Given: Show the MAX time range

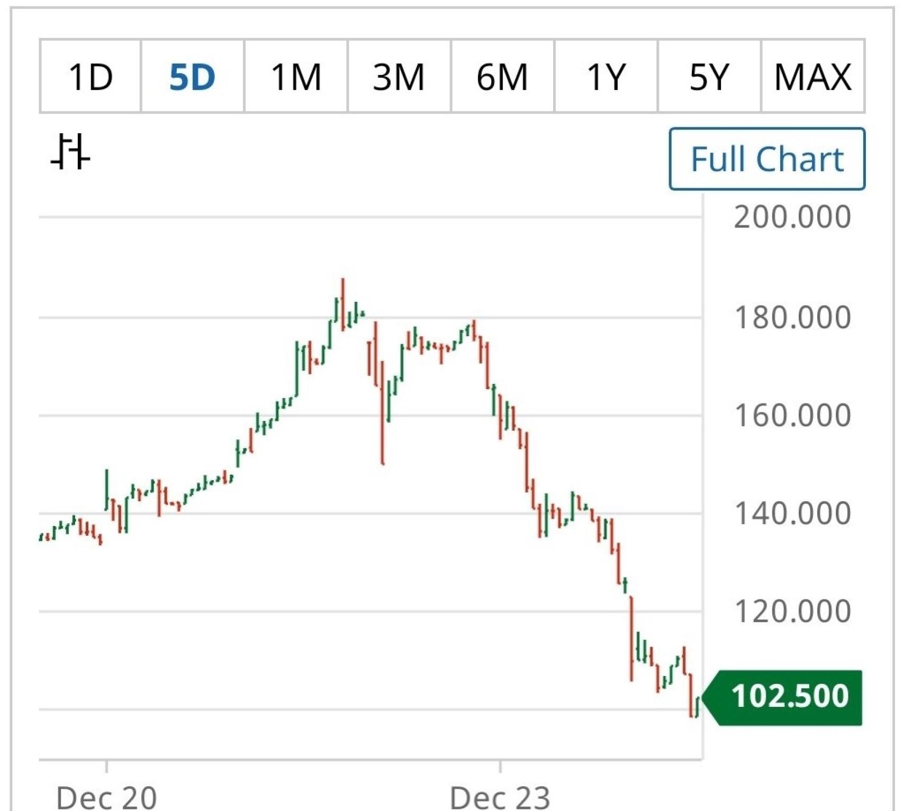Looking at the screenshot, I should (812, 77).
